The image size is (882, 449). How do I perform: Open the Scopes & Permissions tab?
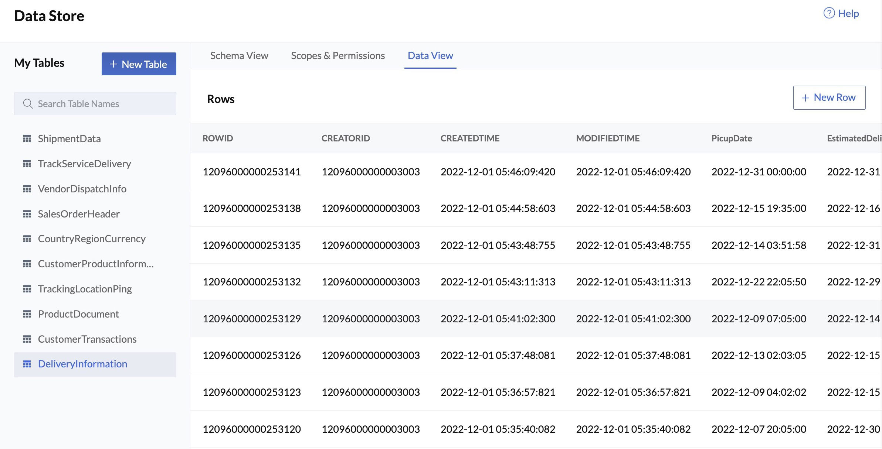[337, 56]
